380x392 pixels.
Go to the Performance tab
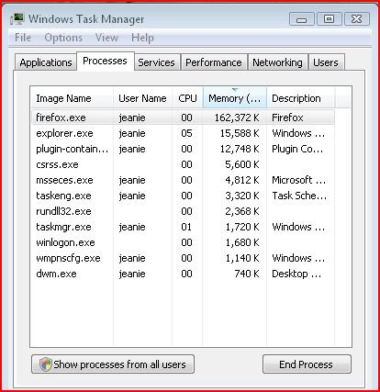point(214,62)
